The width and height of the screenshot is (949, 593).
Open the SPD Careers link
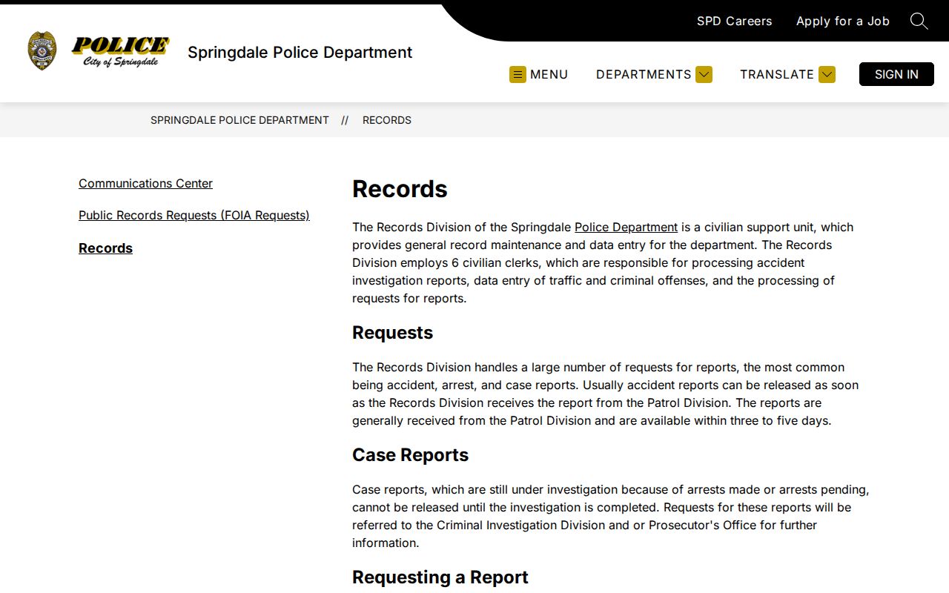[x=734, y=21]
